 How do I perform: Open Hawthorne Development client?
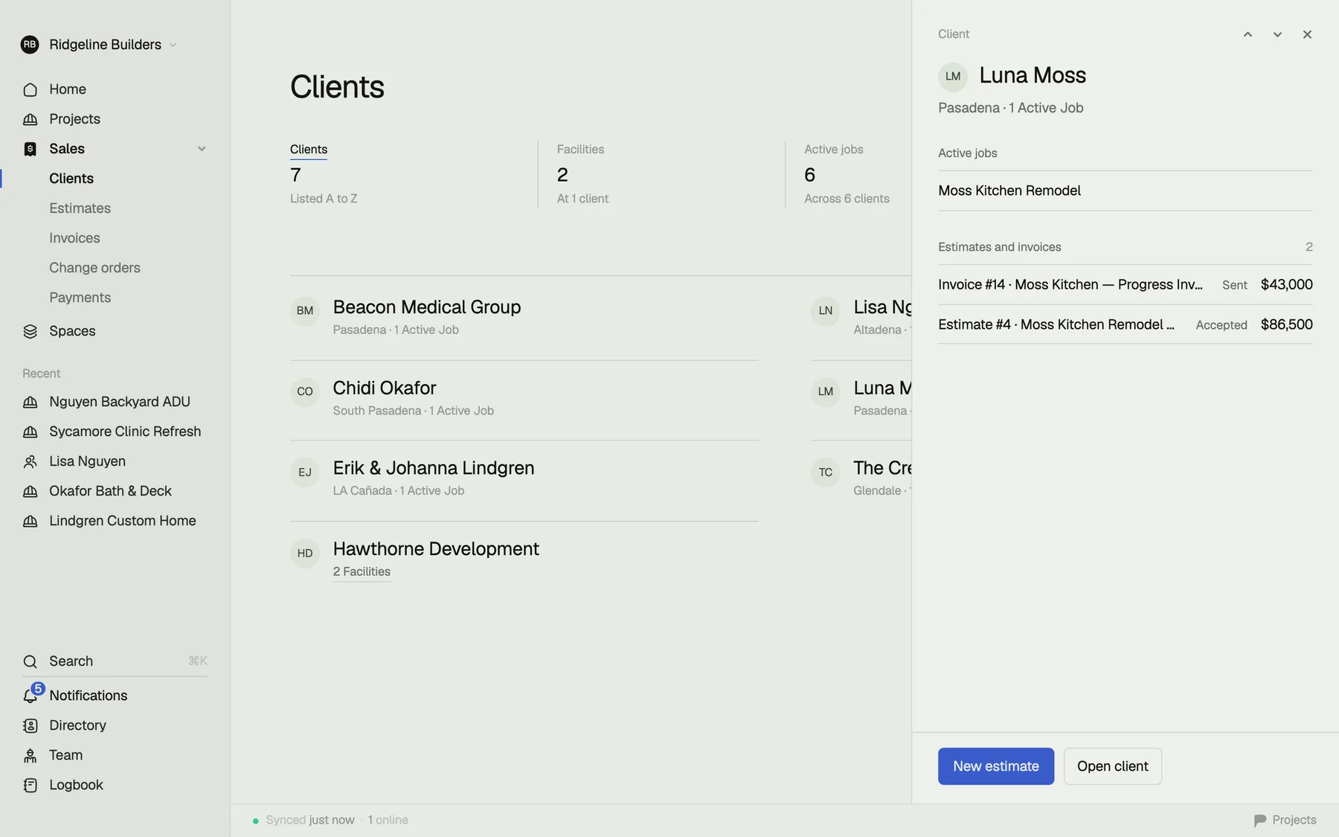point(435,549)
